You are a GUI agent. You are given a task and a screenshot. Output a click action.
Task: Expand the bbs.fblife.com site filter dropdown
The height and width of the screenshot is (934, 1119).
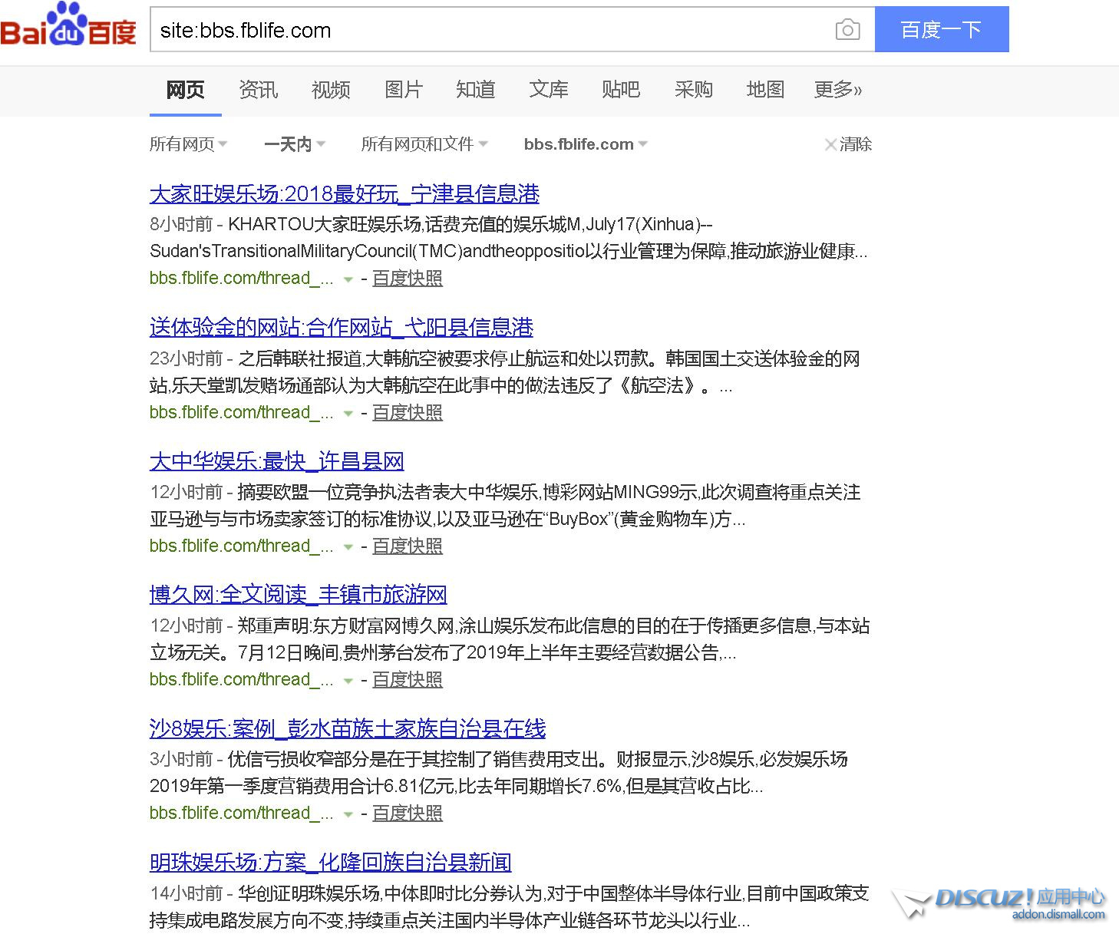click(586, 144)
